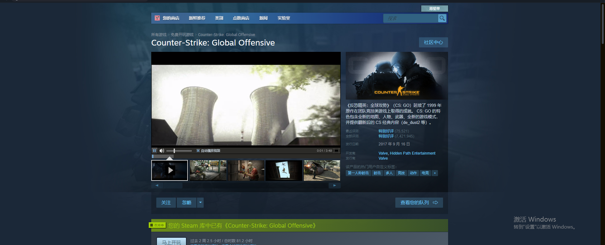This screenshot has height=245, width=605.
Task: Select the trailer thumbnail with play icon
Action: click(170, 170)
